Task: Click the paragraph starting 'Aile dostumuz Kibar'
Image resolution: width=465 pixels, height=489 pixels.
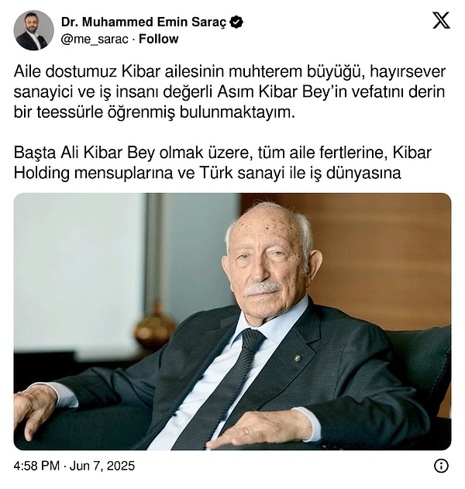Action: pyautogui.click(x=229, y=92)
